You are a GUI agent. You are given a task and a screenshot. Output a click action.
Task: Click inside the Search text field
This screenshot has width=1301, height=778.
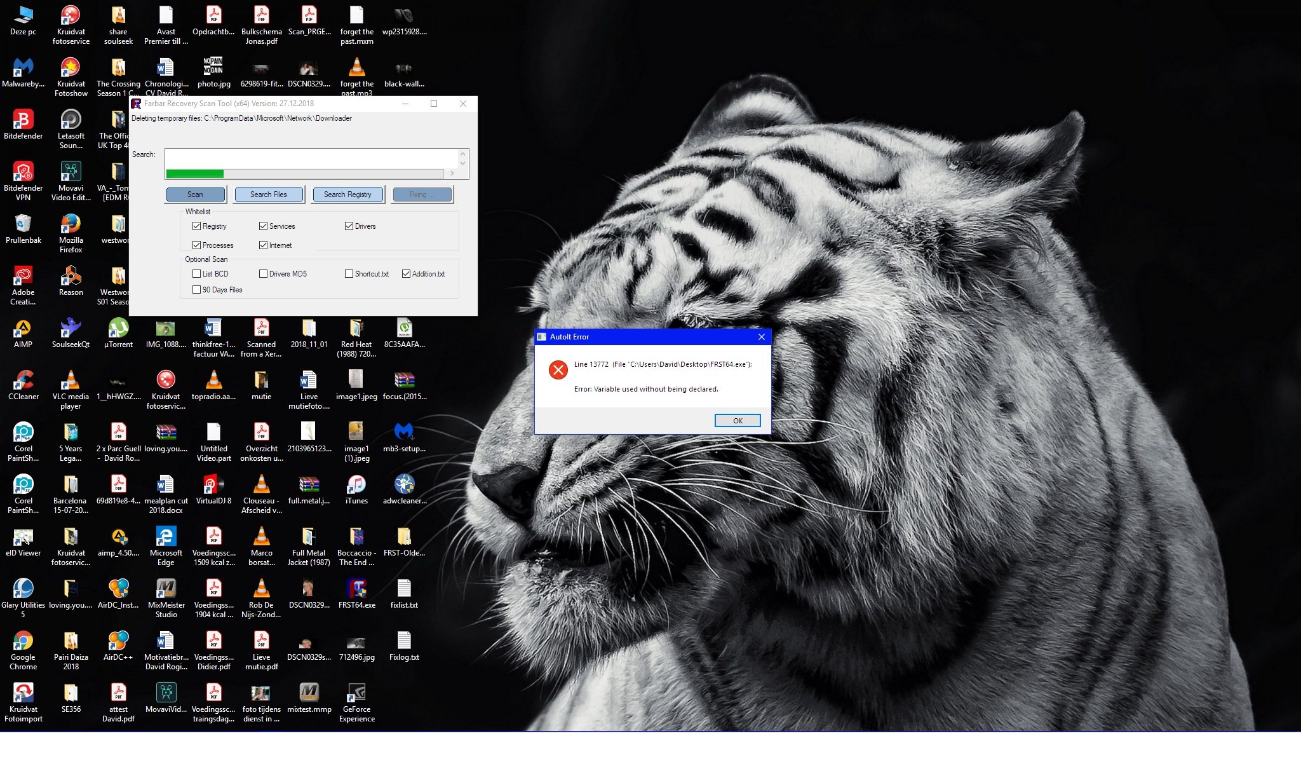pos(311,158)
